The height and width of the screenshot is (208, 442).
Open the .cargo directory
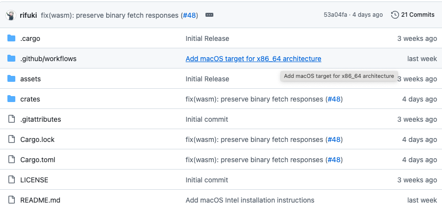pos(30,38)
